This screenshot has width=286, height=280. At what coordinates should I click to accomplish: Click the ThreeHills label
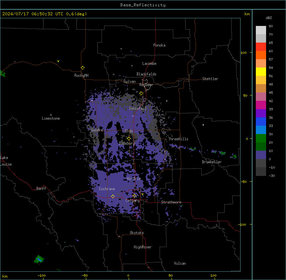click(x=178, y=139)
